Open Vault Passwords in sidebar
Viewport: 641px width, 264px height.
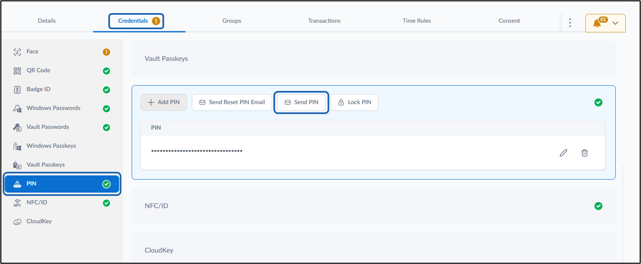(x=62, y=127)
